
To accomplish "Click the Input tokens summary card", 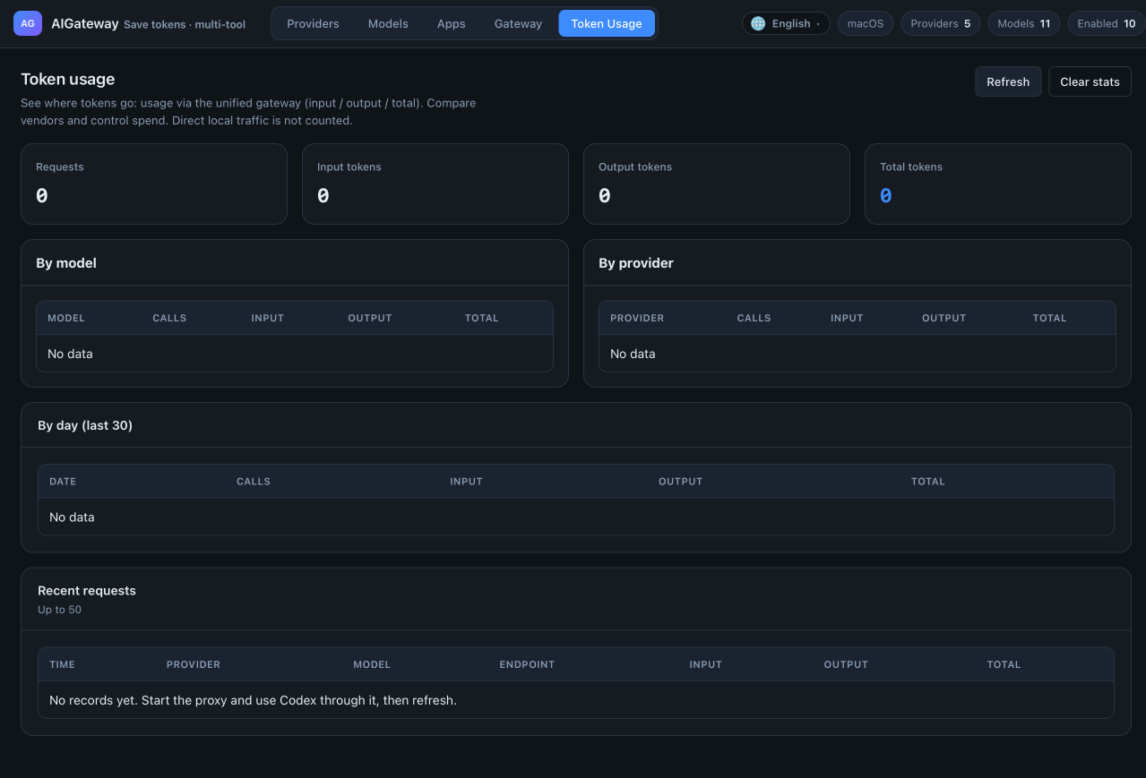I will tap(435, 184).
